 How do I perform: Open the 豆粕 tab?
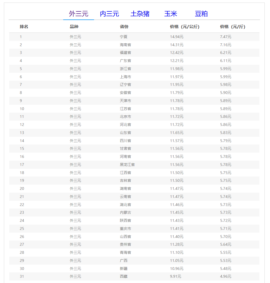coord(201,14)
